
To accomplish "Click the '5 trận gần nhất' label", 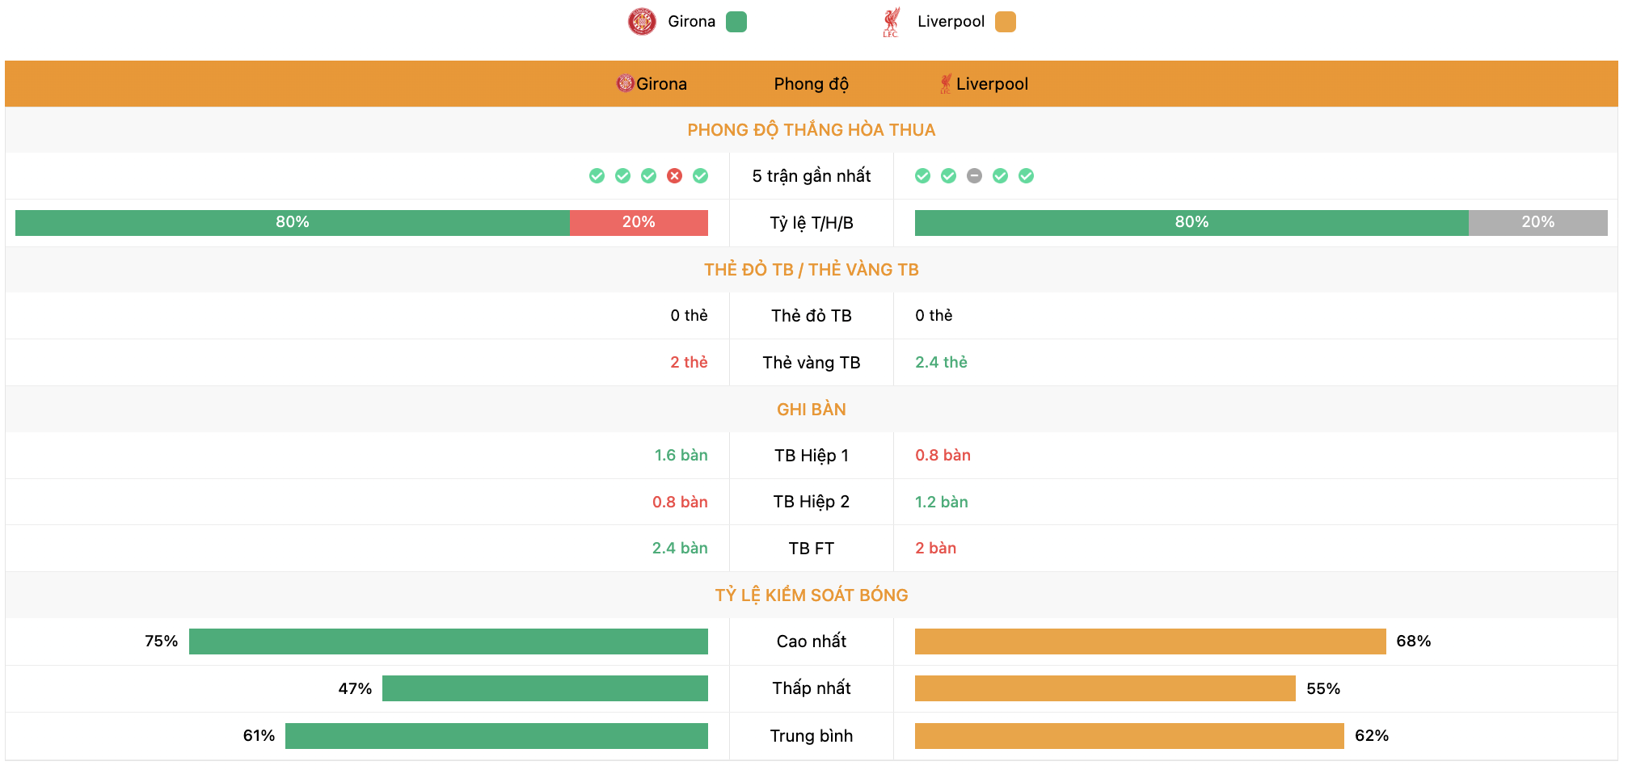I will [811, 176].
